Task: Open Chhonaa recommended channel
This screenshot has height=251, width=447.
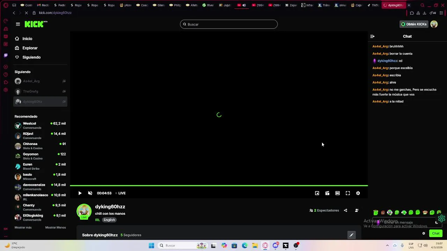Action: (x=40, y=146)
